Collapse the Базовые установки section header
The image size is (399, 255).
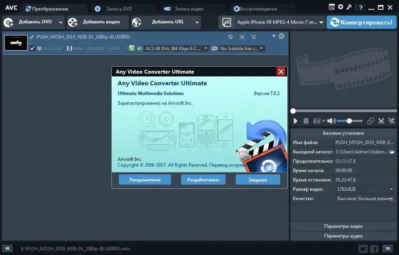click(343, 133)
